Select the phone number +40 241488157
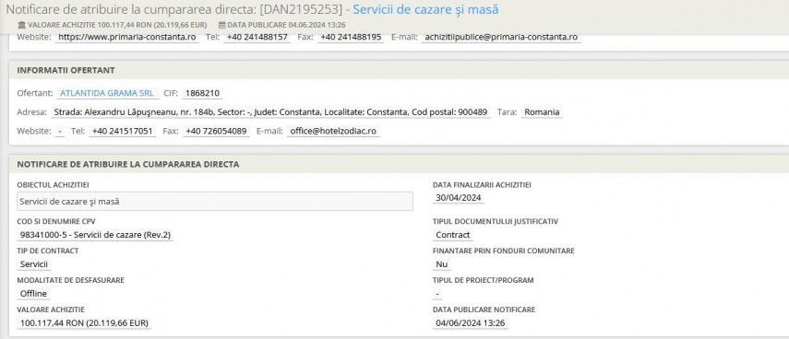 point(257,37)
